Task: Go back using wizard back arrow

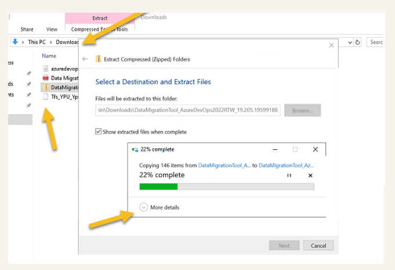Action: click(x=85, y=59)
